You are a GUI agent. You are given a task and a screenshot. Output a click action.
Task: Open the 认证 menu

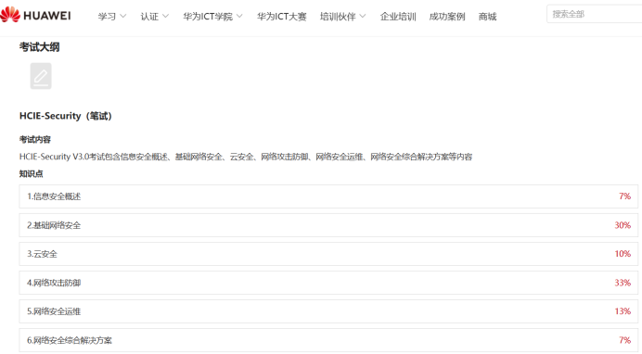149,17
